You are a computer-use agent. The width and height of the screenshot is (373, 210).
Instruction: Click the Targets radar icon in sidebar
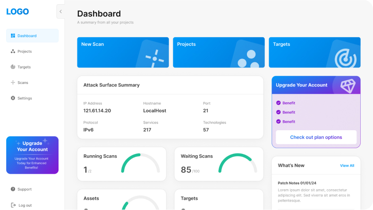pos(13,67)
